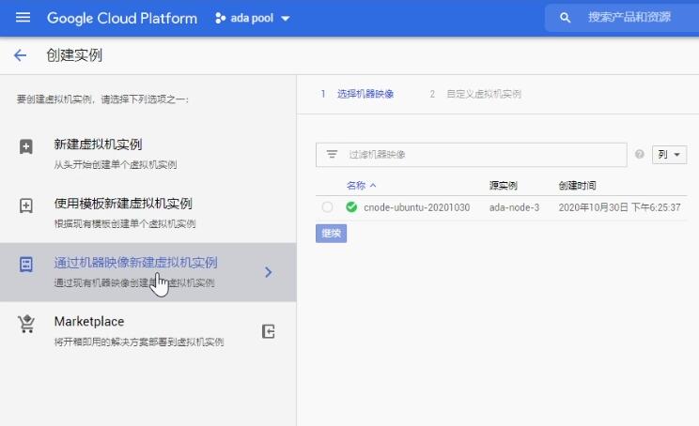
Task: Click the Google Cloud Platform logo
Action: pos(122,18)
